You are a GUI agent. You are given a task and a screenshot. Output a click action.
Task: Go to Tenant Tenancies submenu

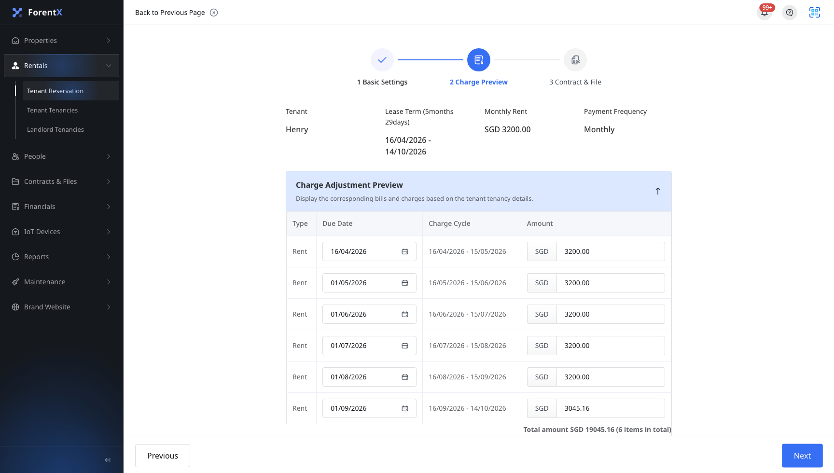tap(71, 110)
